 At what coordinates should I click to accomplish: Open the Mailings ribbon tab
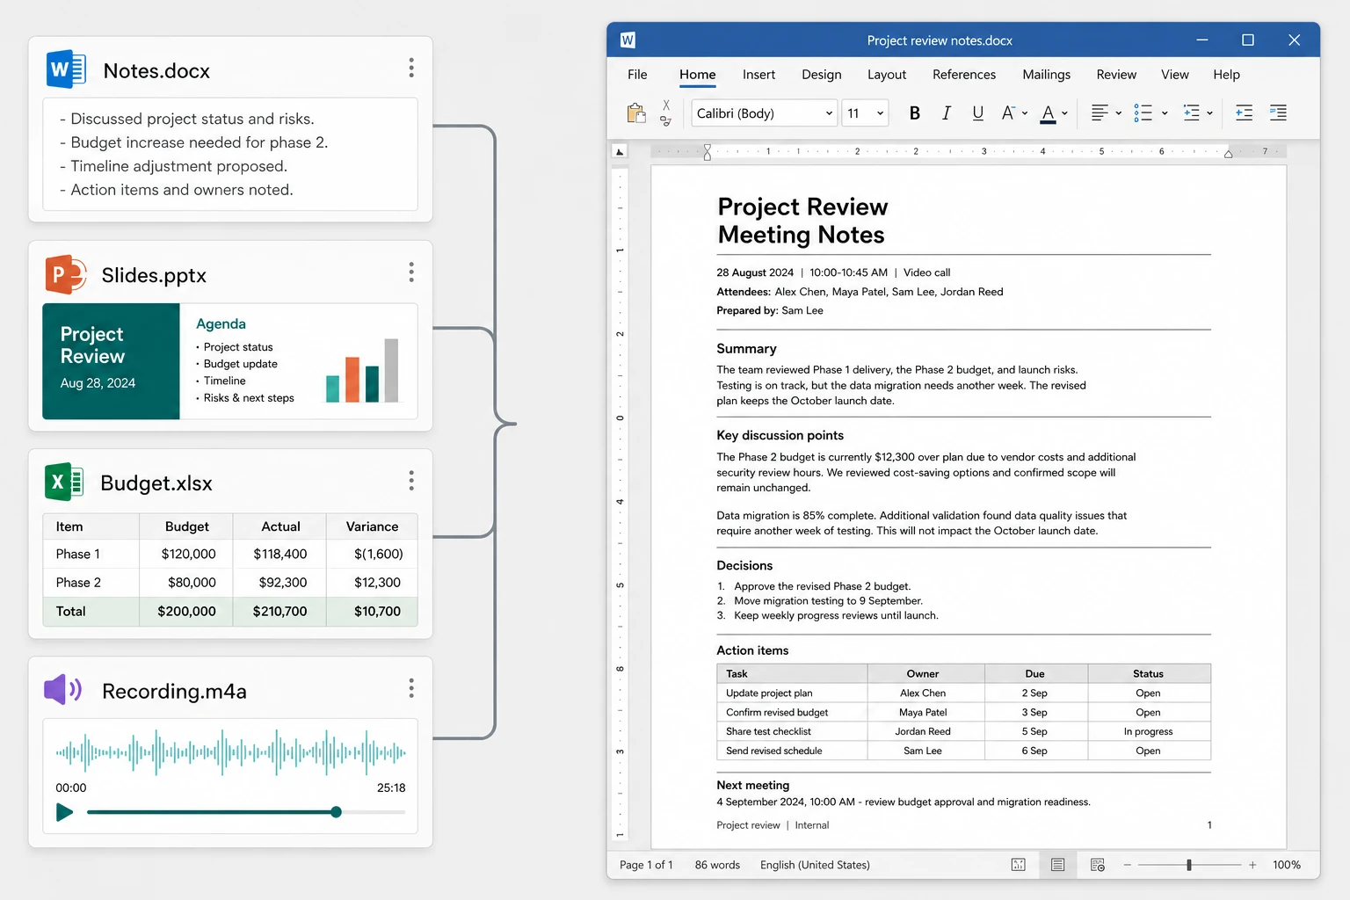pos(1046,75)
